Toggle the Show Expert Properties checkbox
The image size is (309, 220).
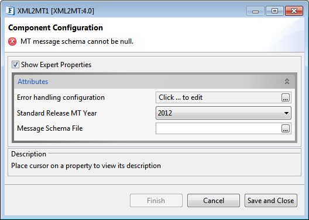[x=15, y=65]
